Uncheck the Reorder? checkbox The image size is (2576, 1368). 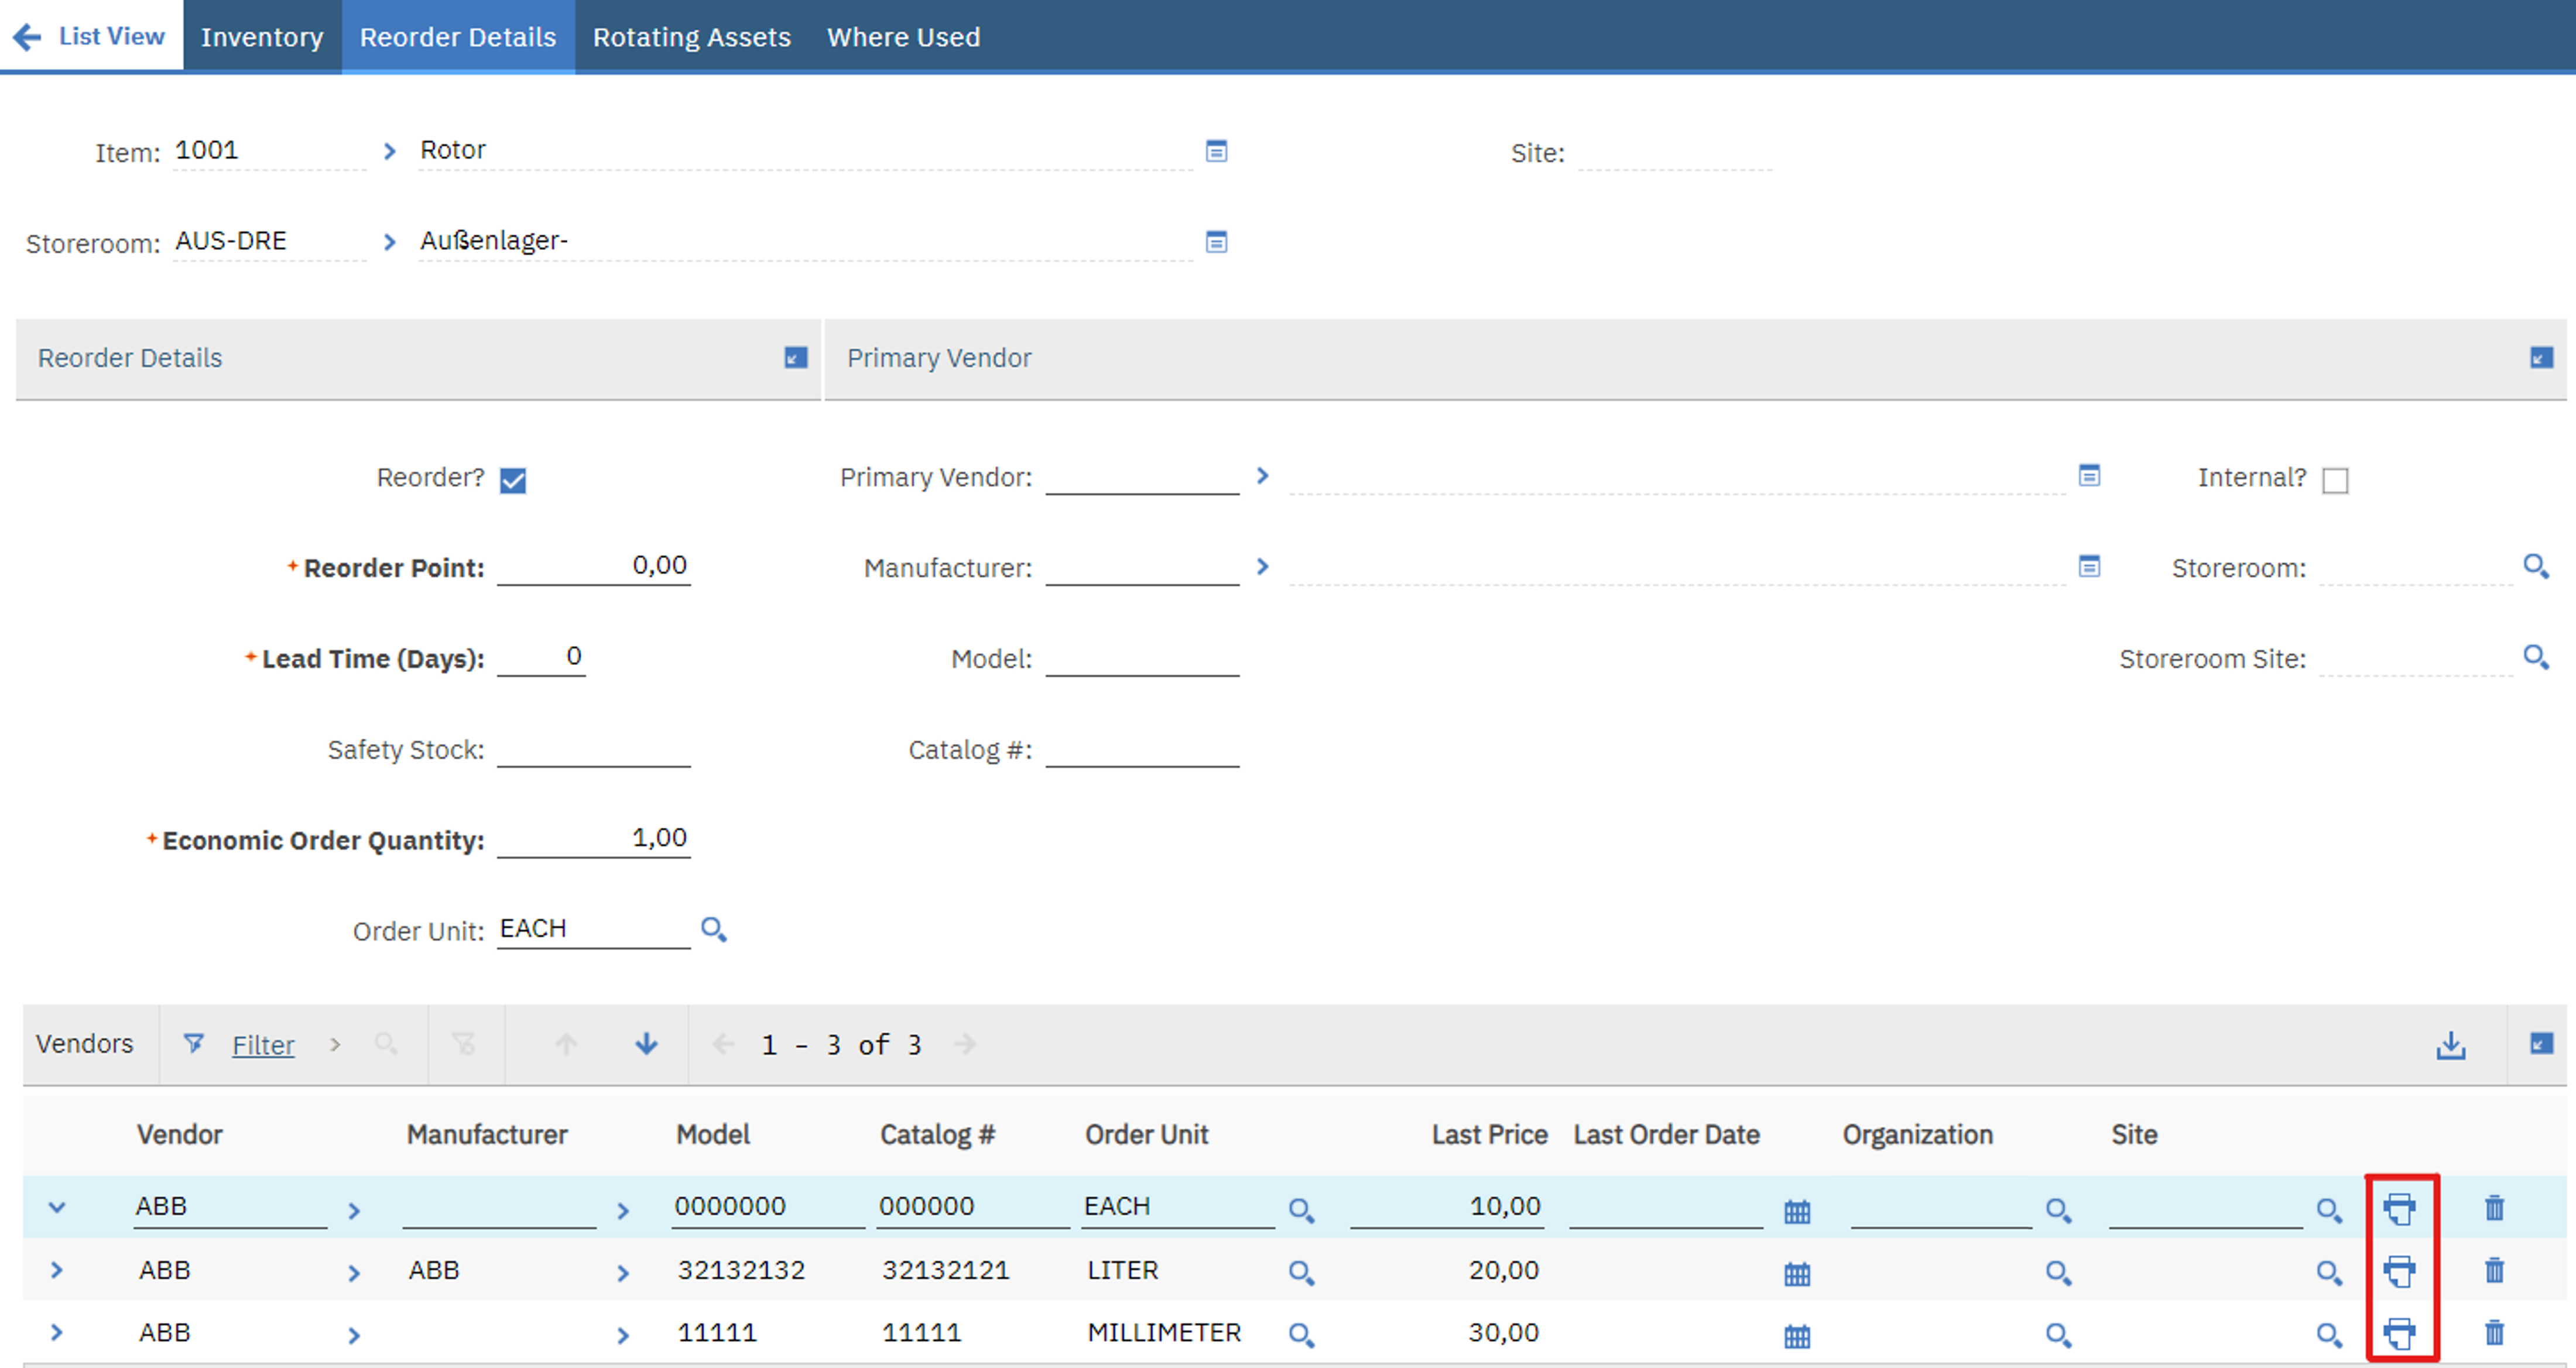tap(513, 479)
